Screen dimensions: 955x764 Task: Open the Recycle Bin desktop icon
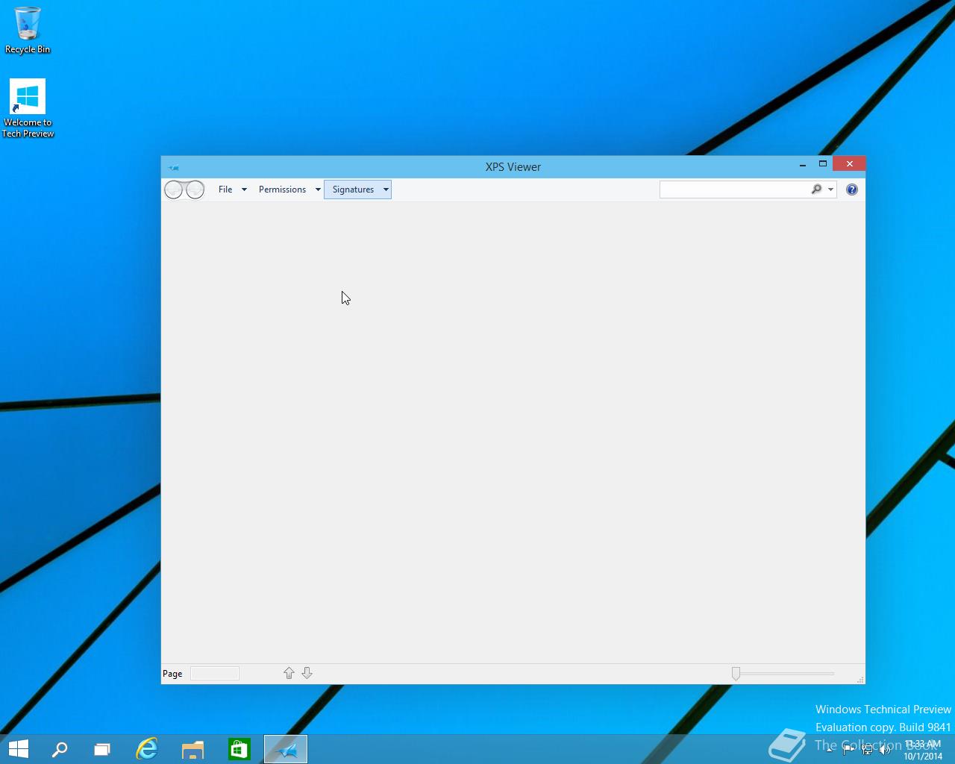pos(28,30)
